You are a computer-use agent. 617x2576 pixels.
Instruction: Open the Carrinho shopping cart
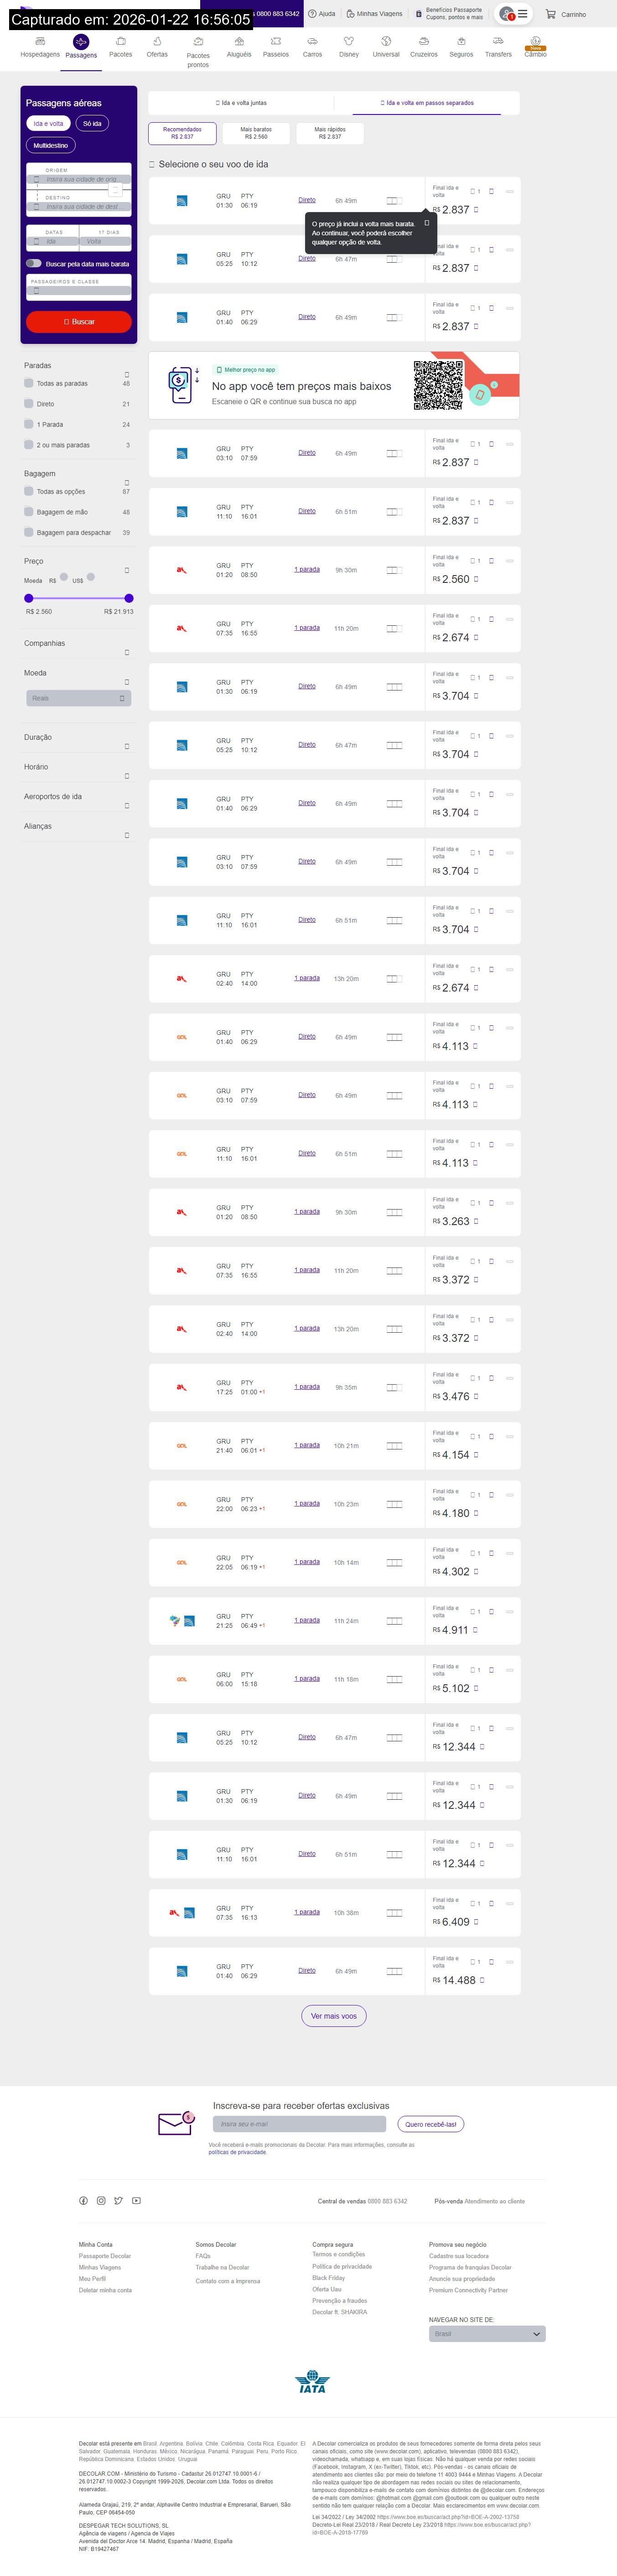pos(551,14)
